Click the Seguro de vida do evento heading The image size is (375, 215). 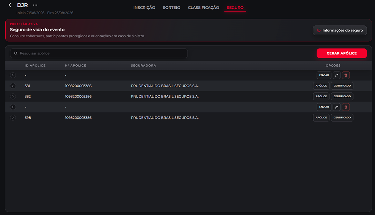tap(37, 30)
